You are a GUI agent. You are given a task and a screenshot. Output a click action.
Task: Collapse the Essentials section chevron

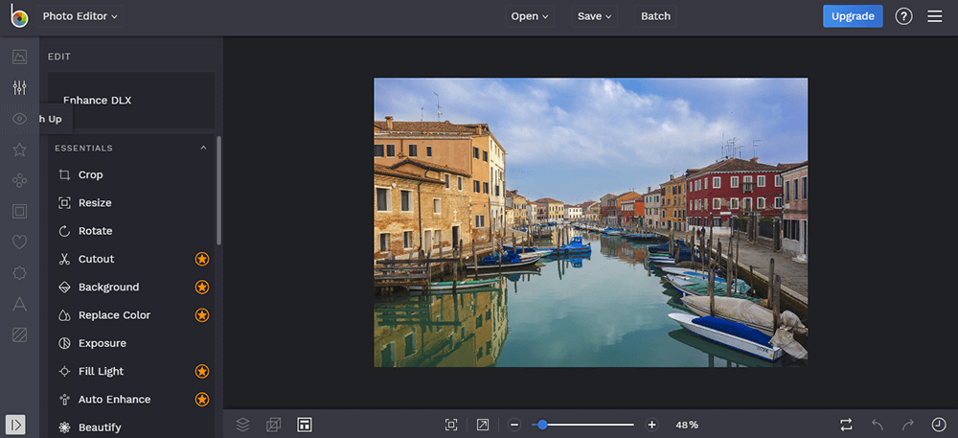203,149
